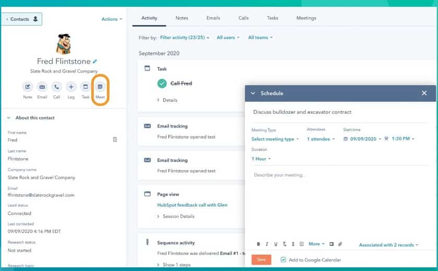Toggle underline formatting in meeting editor
The image size is (438, 271).
276,244
